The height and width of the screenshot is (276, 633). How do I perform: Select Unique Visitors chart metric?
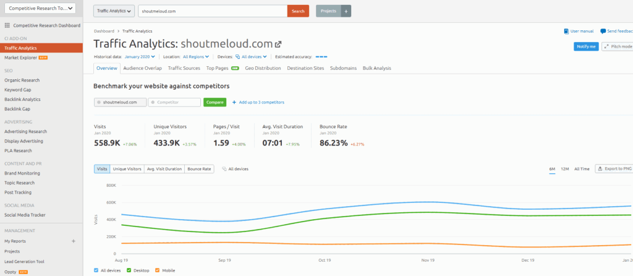(x=127, y=169)
